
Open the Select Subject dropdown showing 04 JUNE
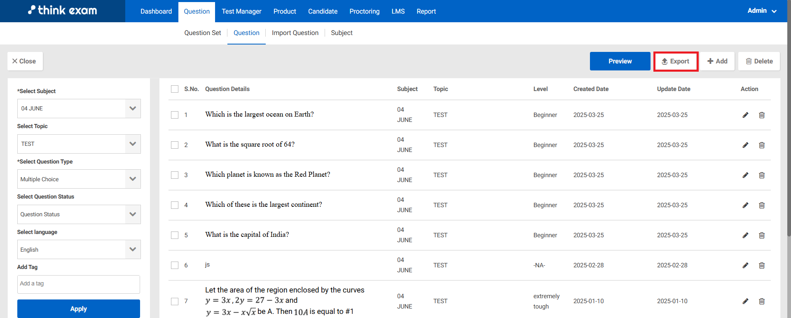(79, 108)
